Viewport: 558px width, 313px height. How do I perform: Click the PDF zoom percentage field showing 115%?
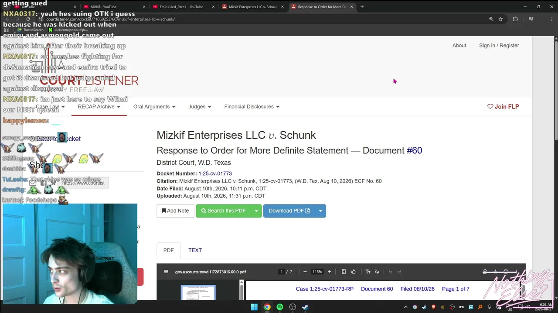[x=317, y=272]
